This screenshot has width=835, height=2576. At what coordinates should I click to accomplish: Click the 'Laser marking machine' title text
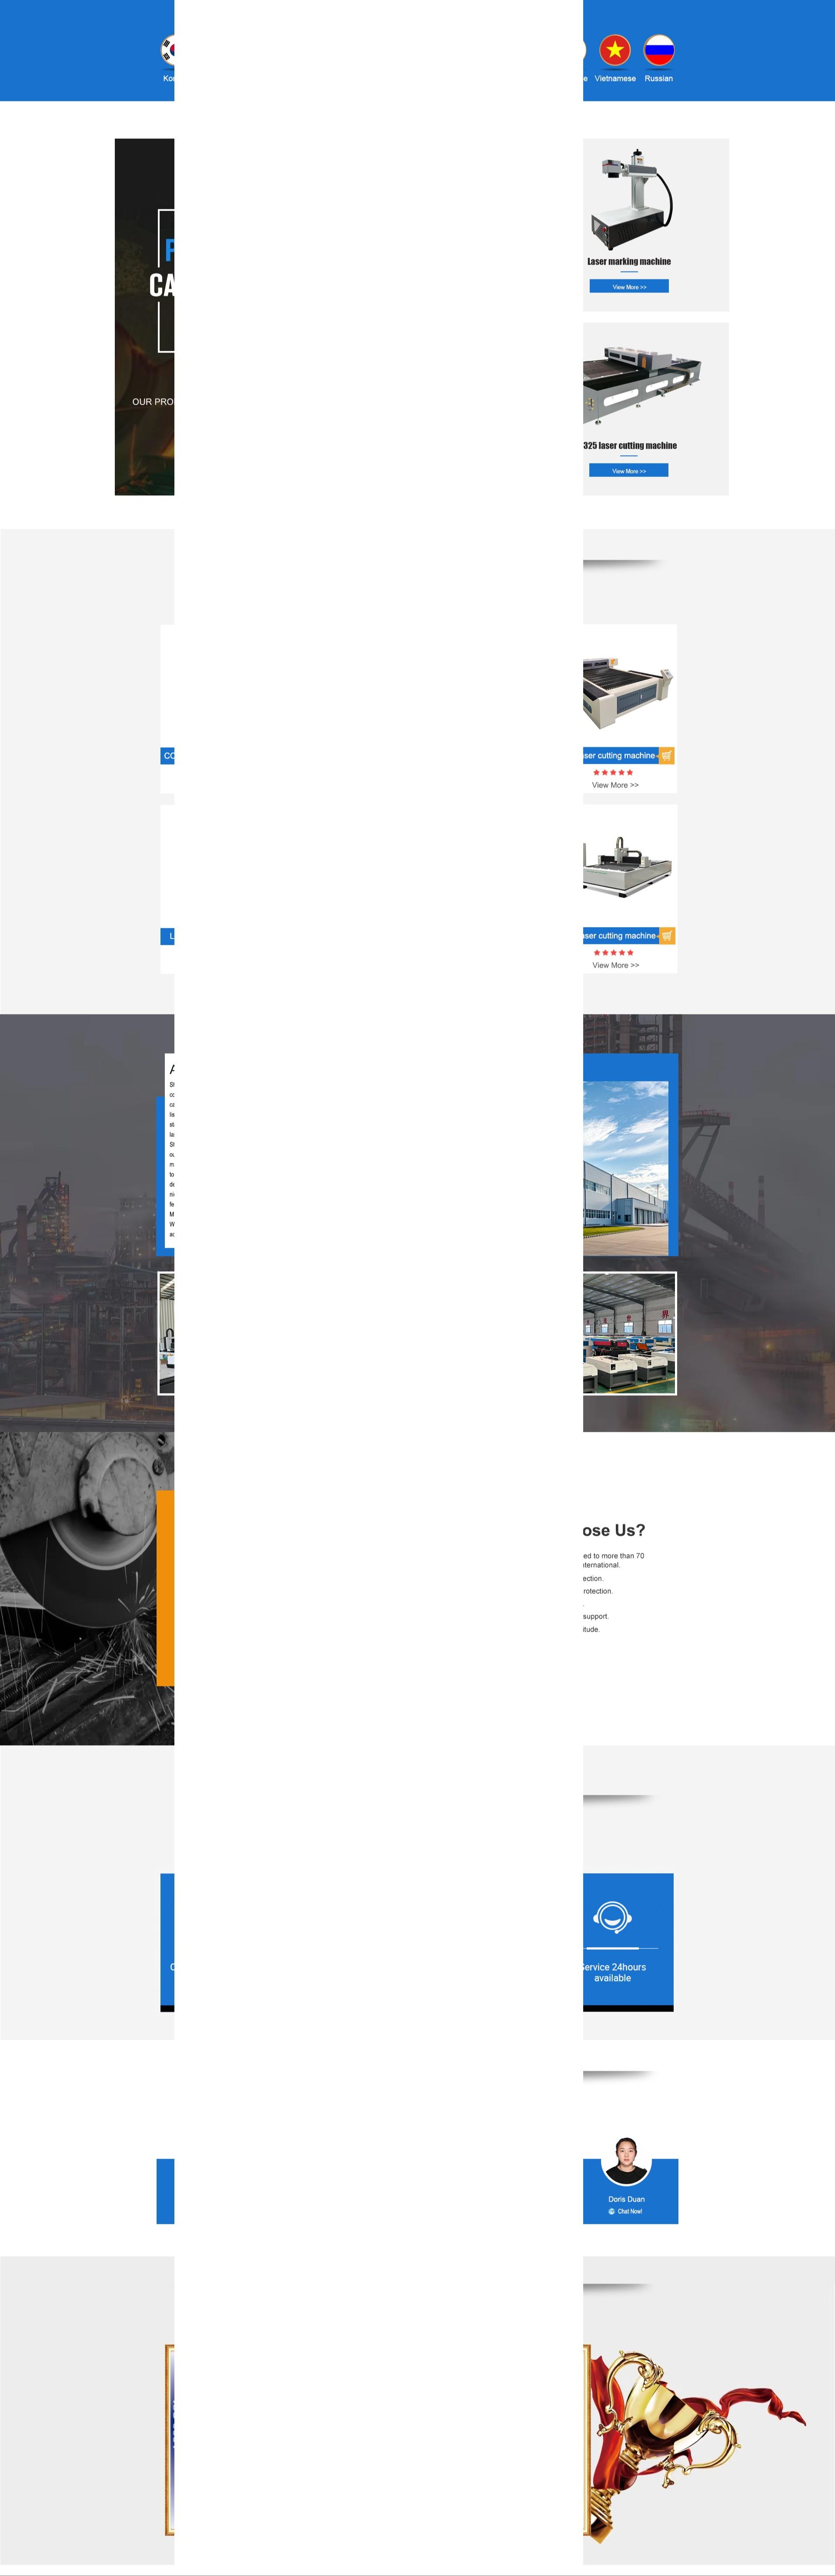(x=628, y=261)
